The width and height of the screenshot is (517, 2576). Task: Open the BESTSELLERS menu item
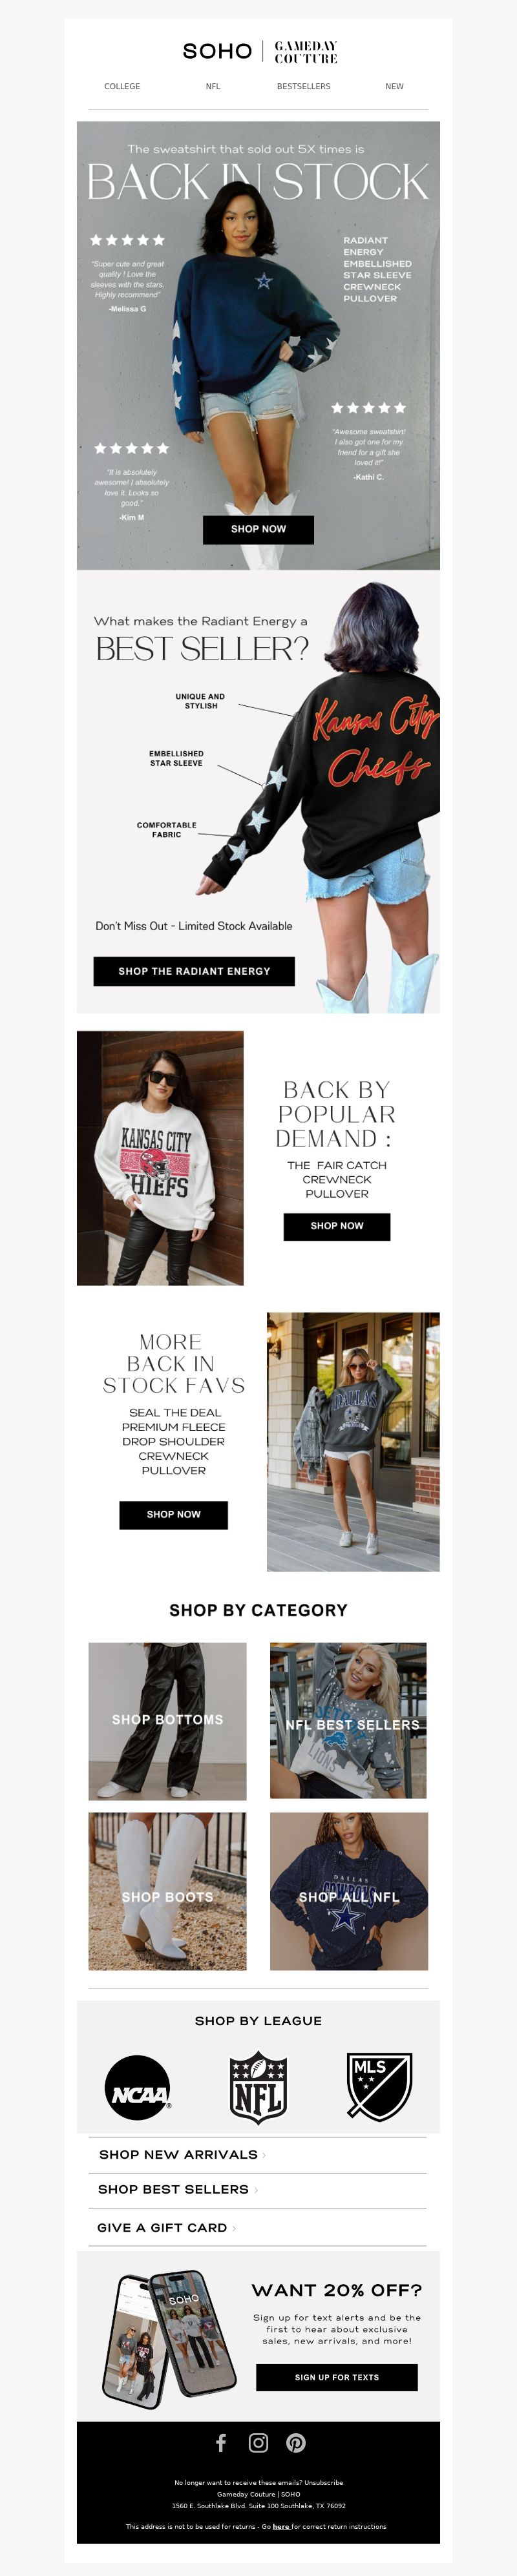point(303,87)
